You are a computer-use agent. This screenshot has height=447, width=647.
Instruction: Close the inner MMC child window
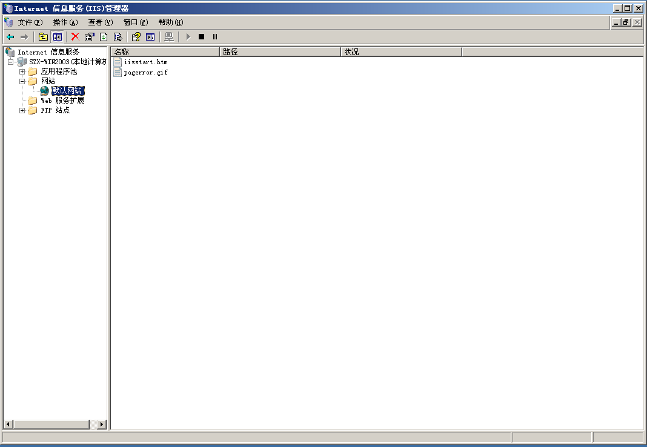coord(637,22)
